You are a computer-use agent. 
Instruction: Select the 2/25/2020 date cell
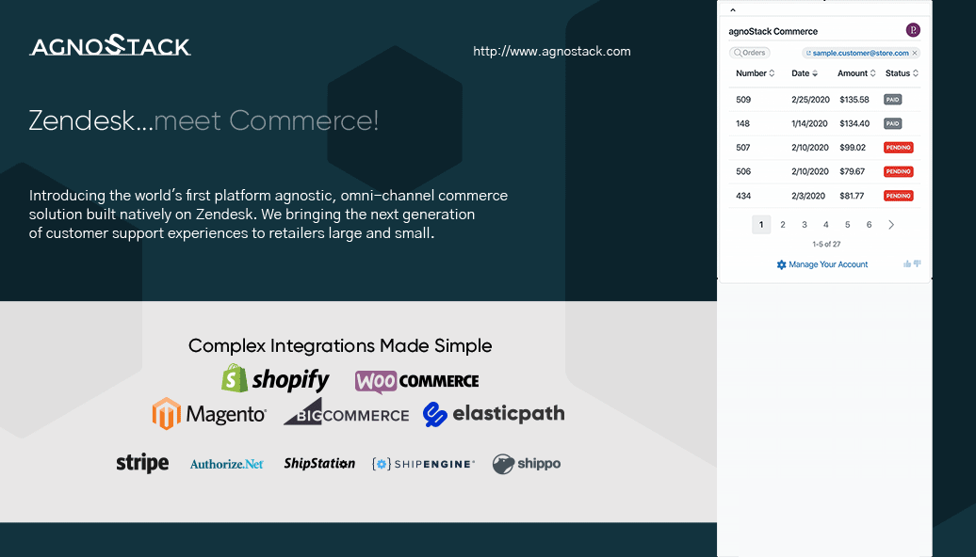pos(810,100)
